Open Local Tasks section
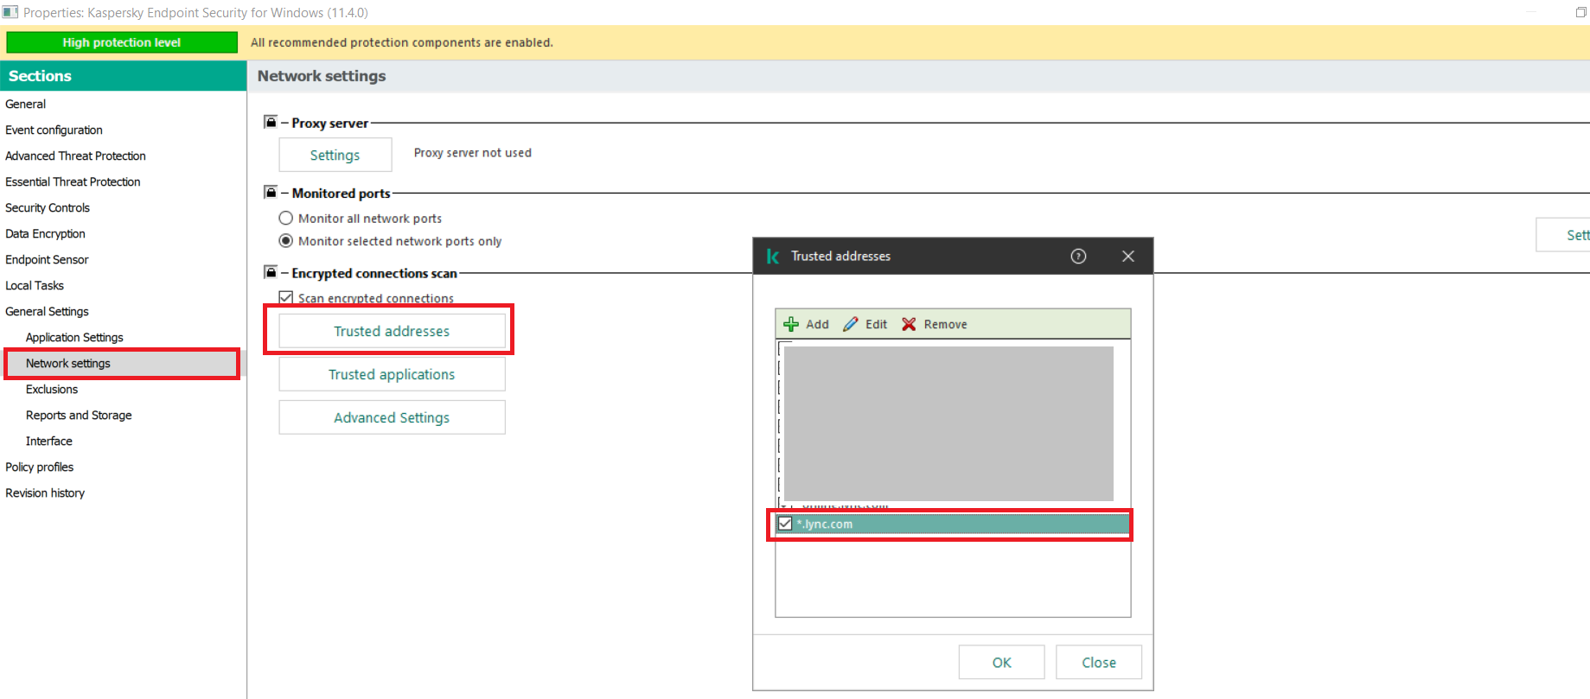The width and height of the screenshot is (1590, 699). 35,285
